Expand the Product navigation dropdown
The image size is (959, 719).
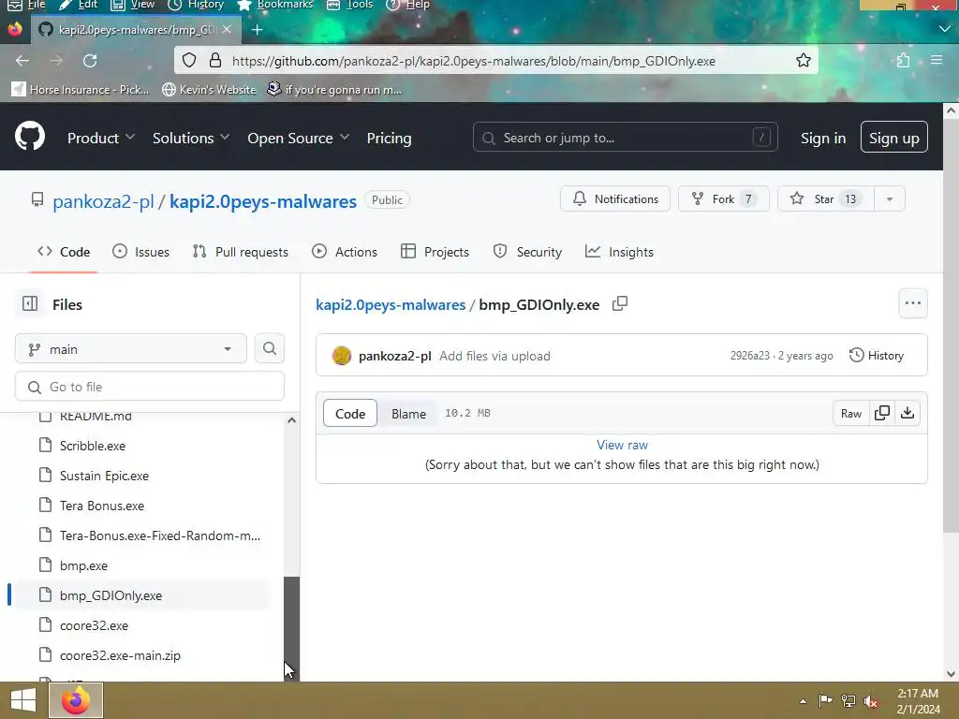coord(101,139)
